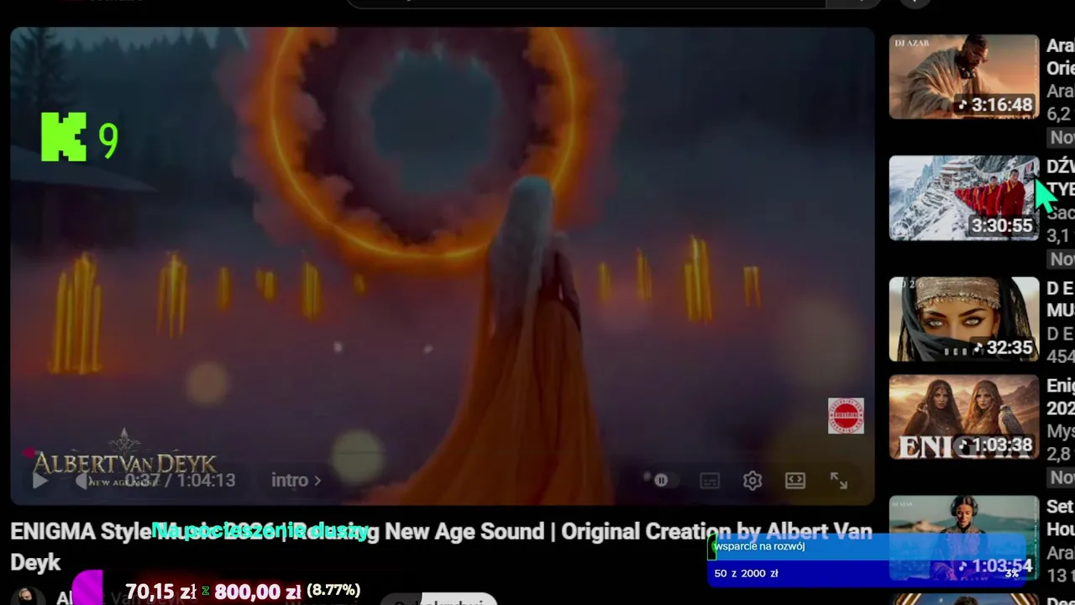This screenshot has height=605, width=1075.
Task: Click the Albert Van Deyk logo in the video
Action: [x=124, y=460]
